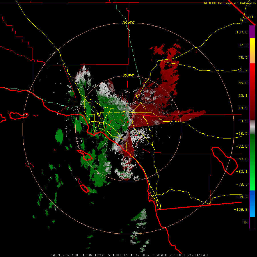Select the -0.9 scale value
The width and height of the screenshot is (257, 257).
243,121
